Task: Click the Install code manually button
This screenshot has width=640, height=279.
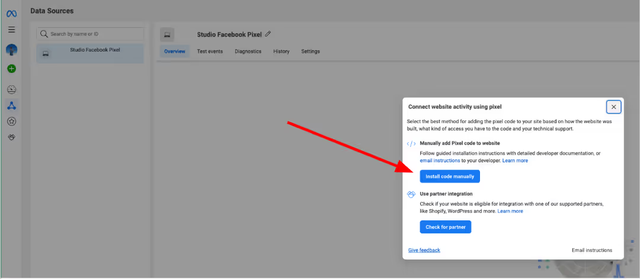Action: 450,177
